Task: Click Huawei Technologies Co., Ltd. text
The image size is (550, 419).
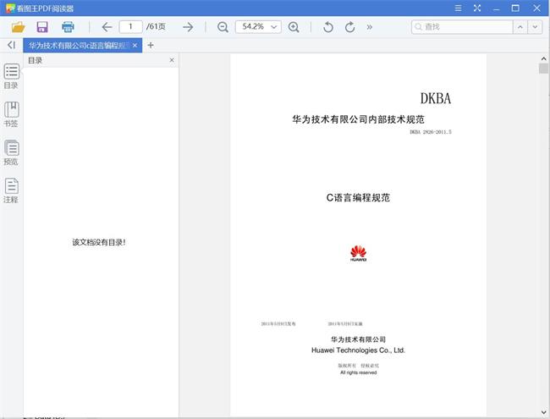Action: coord(358,350)
